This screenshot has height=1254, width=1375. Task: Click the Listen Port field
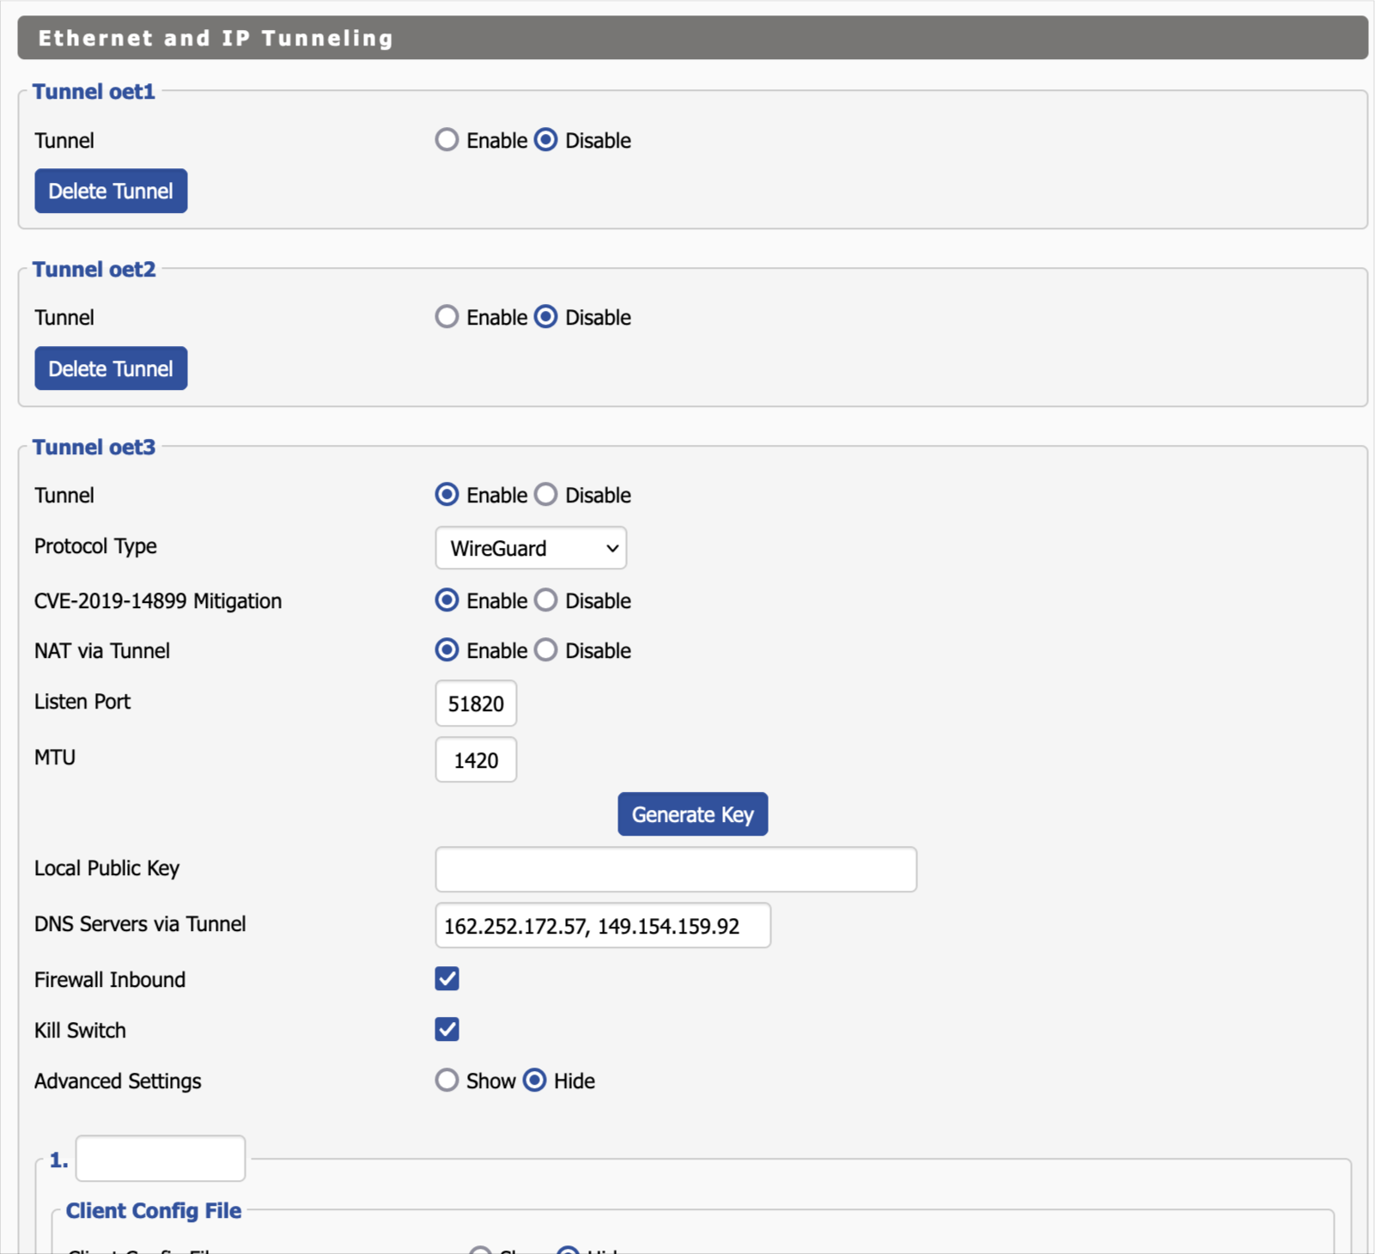[x=476, y=703]
